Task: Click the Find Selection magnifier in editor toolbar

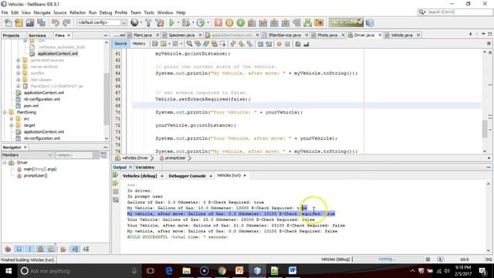Action: (x=189, y=44)
